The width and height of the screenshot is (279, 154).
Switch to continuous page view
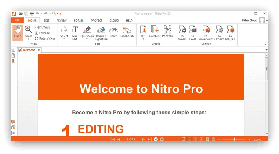(189, 139)
